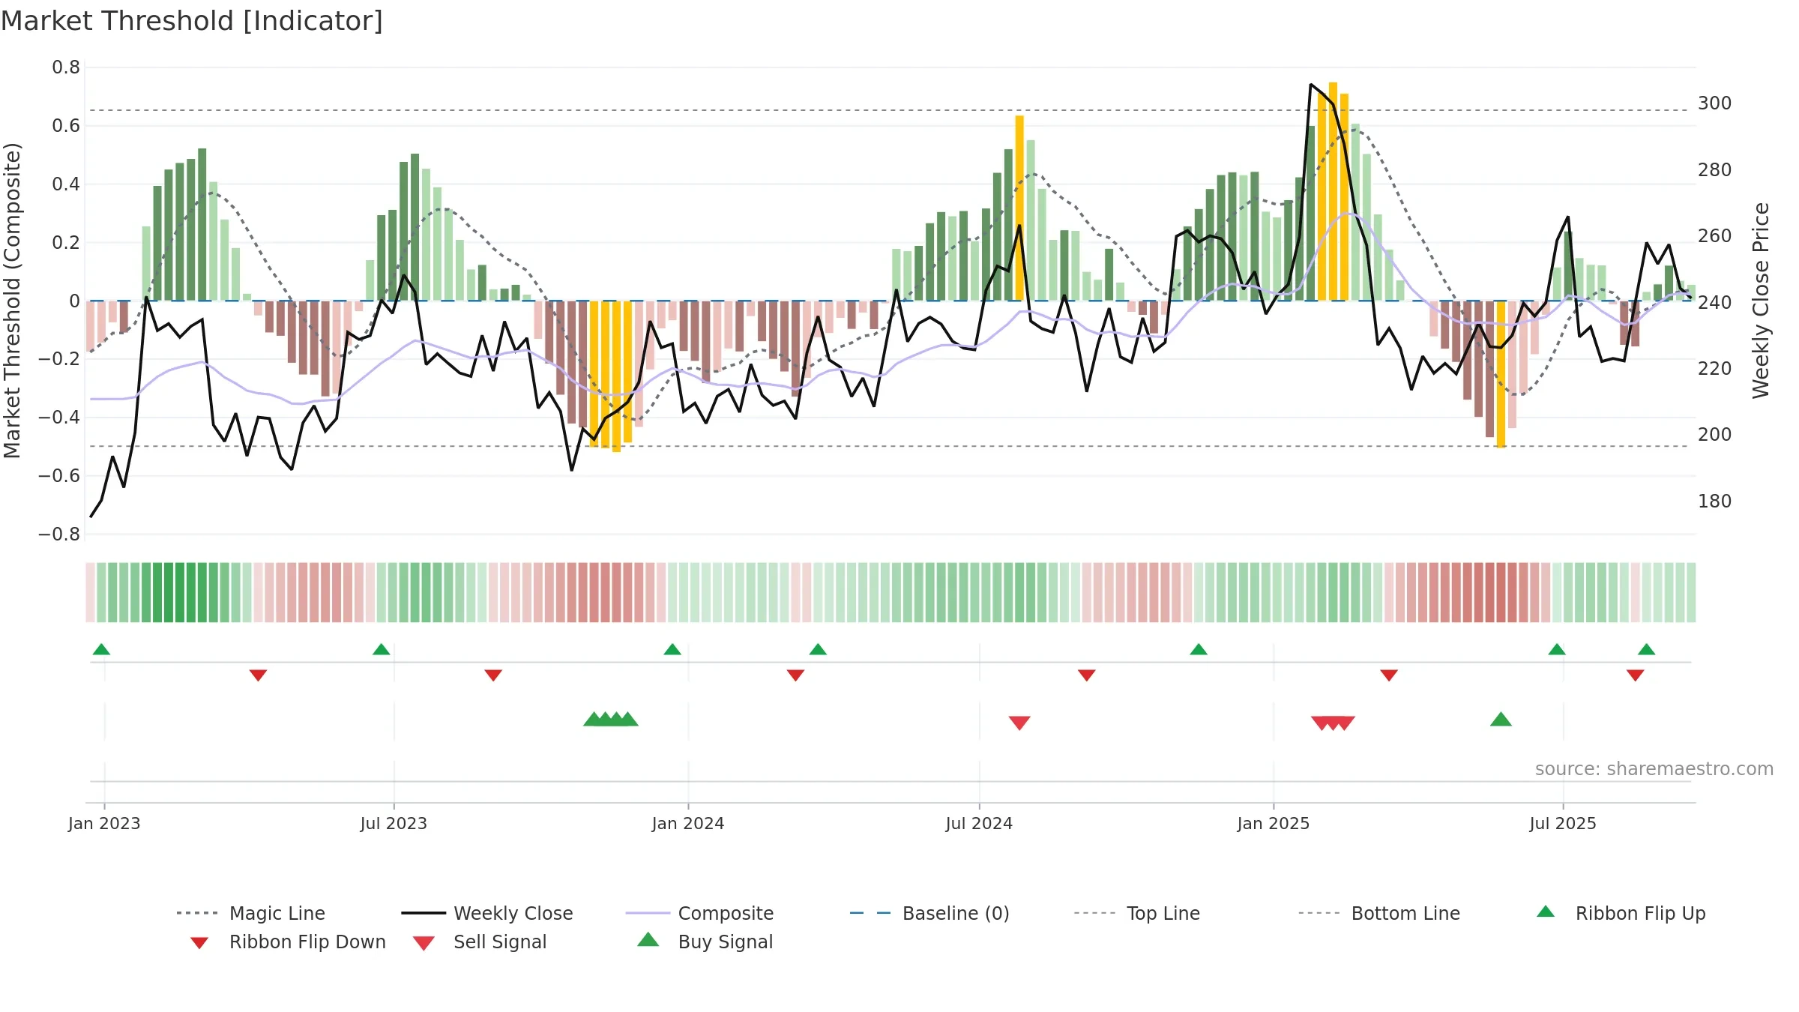Click the Jul 2023 x-axis label

point(394,823)
